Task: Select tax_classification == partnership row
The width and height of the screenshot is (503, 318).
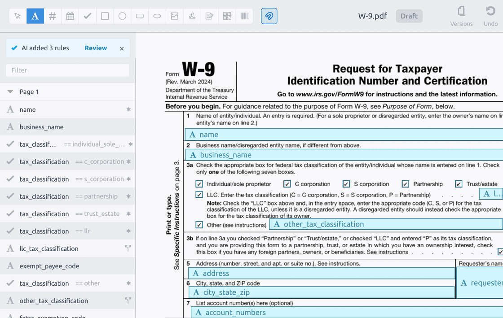Action: tap(68, 196)
